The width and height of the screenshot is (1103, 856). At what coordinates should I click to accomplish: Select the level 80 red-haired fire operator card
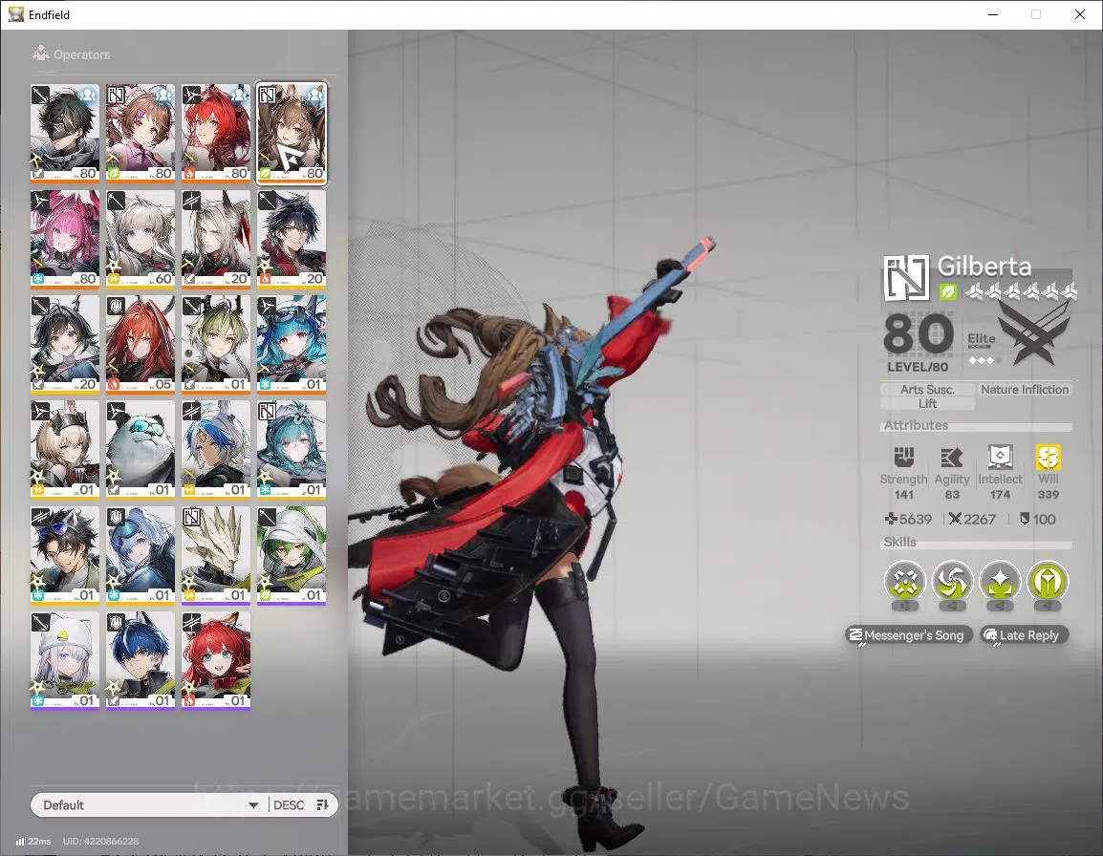coord(215,133)
